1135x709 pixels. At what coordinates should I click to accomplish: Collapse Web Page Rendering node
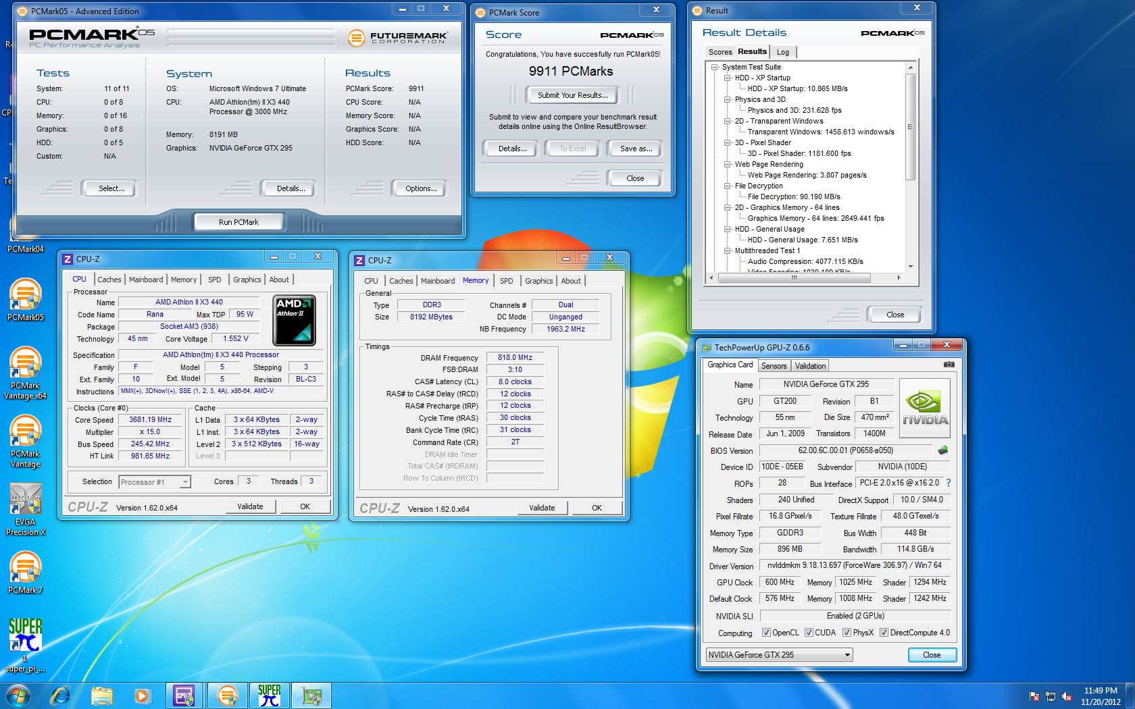click(728, 164)
